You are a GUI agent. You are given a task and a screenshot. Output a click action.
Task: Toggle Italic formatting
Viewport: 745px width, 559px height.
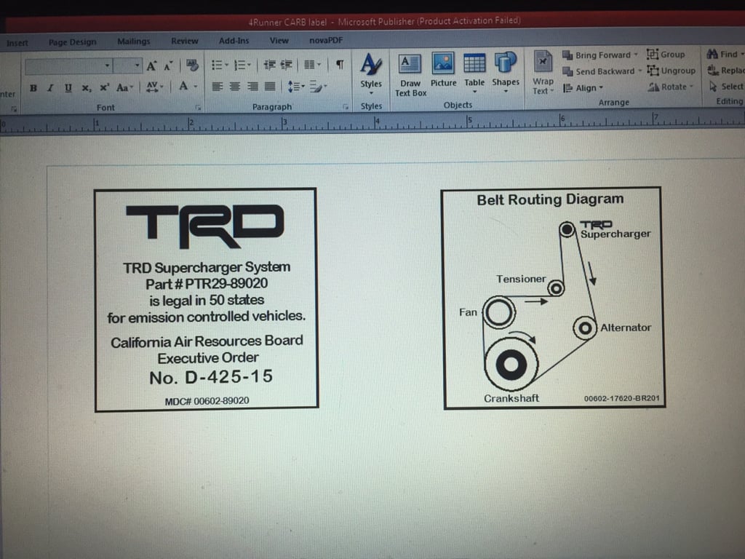(50, 88)
